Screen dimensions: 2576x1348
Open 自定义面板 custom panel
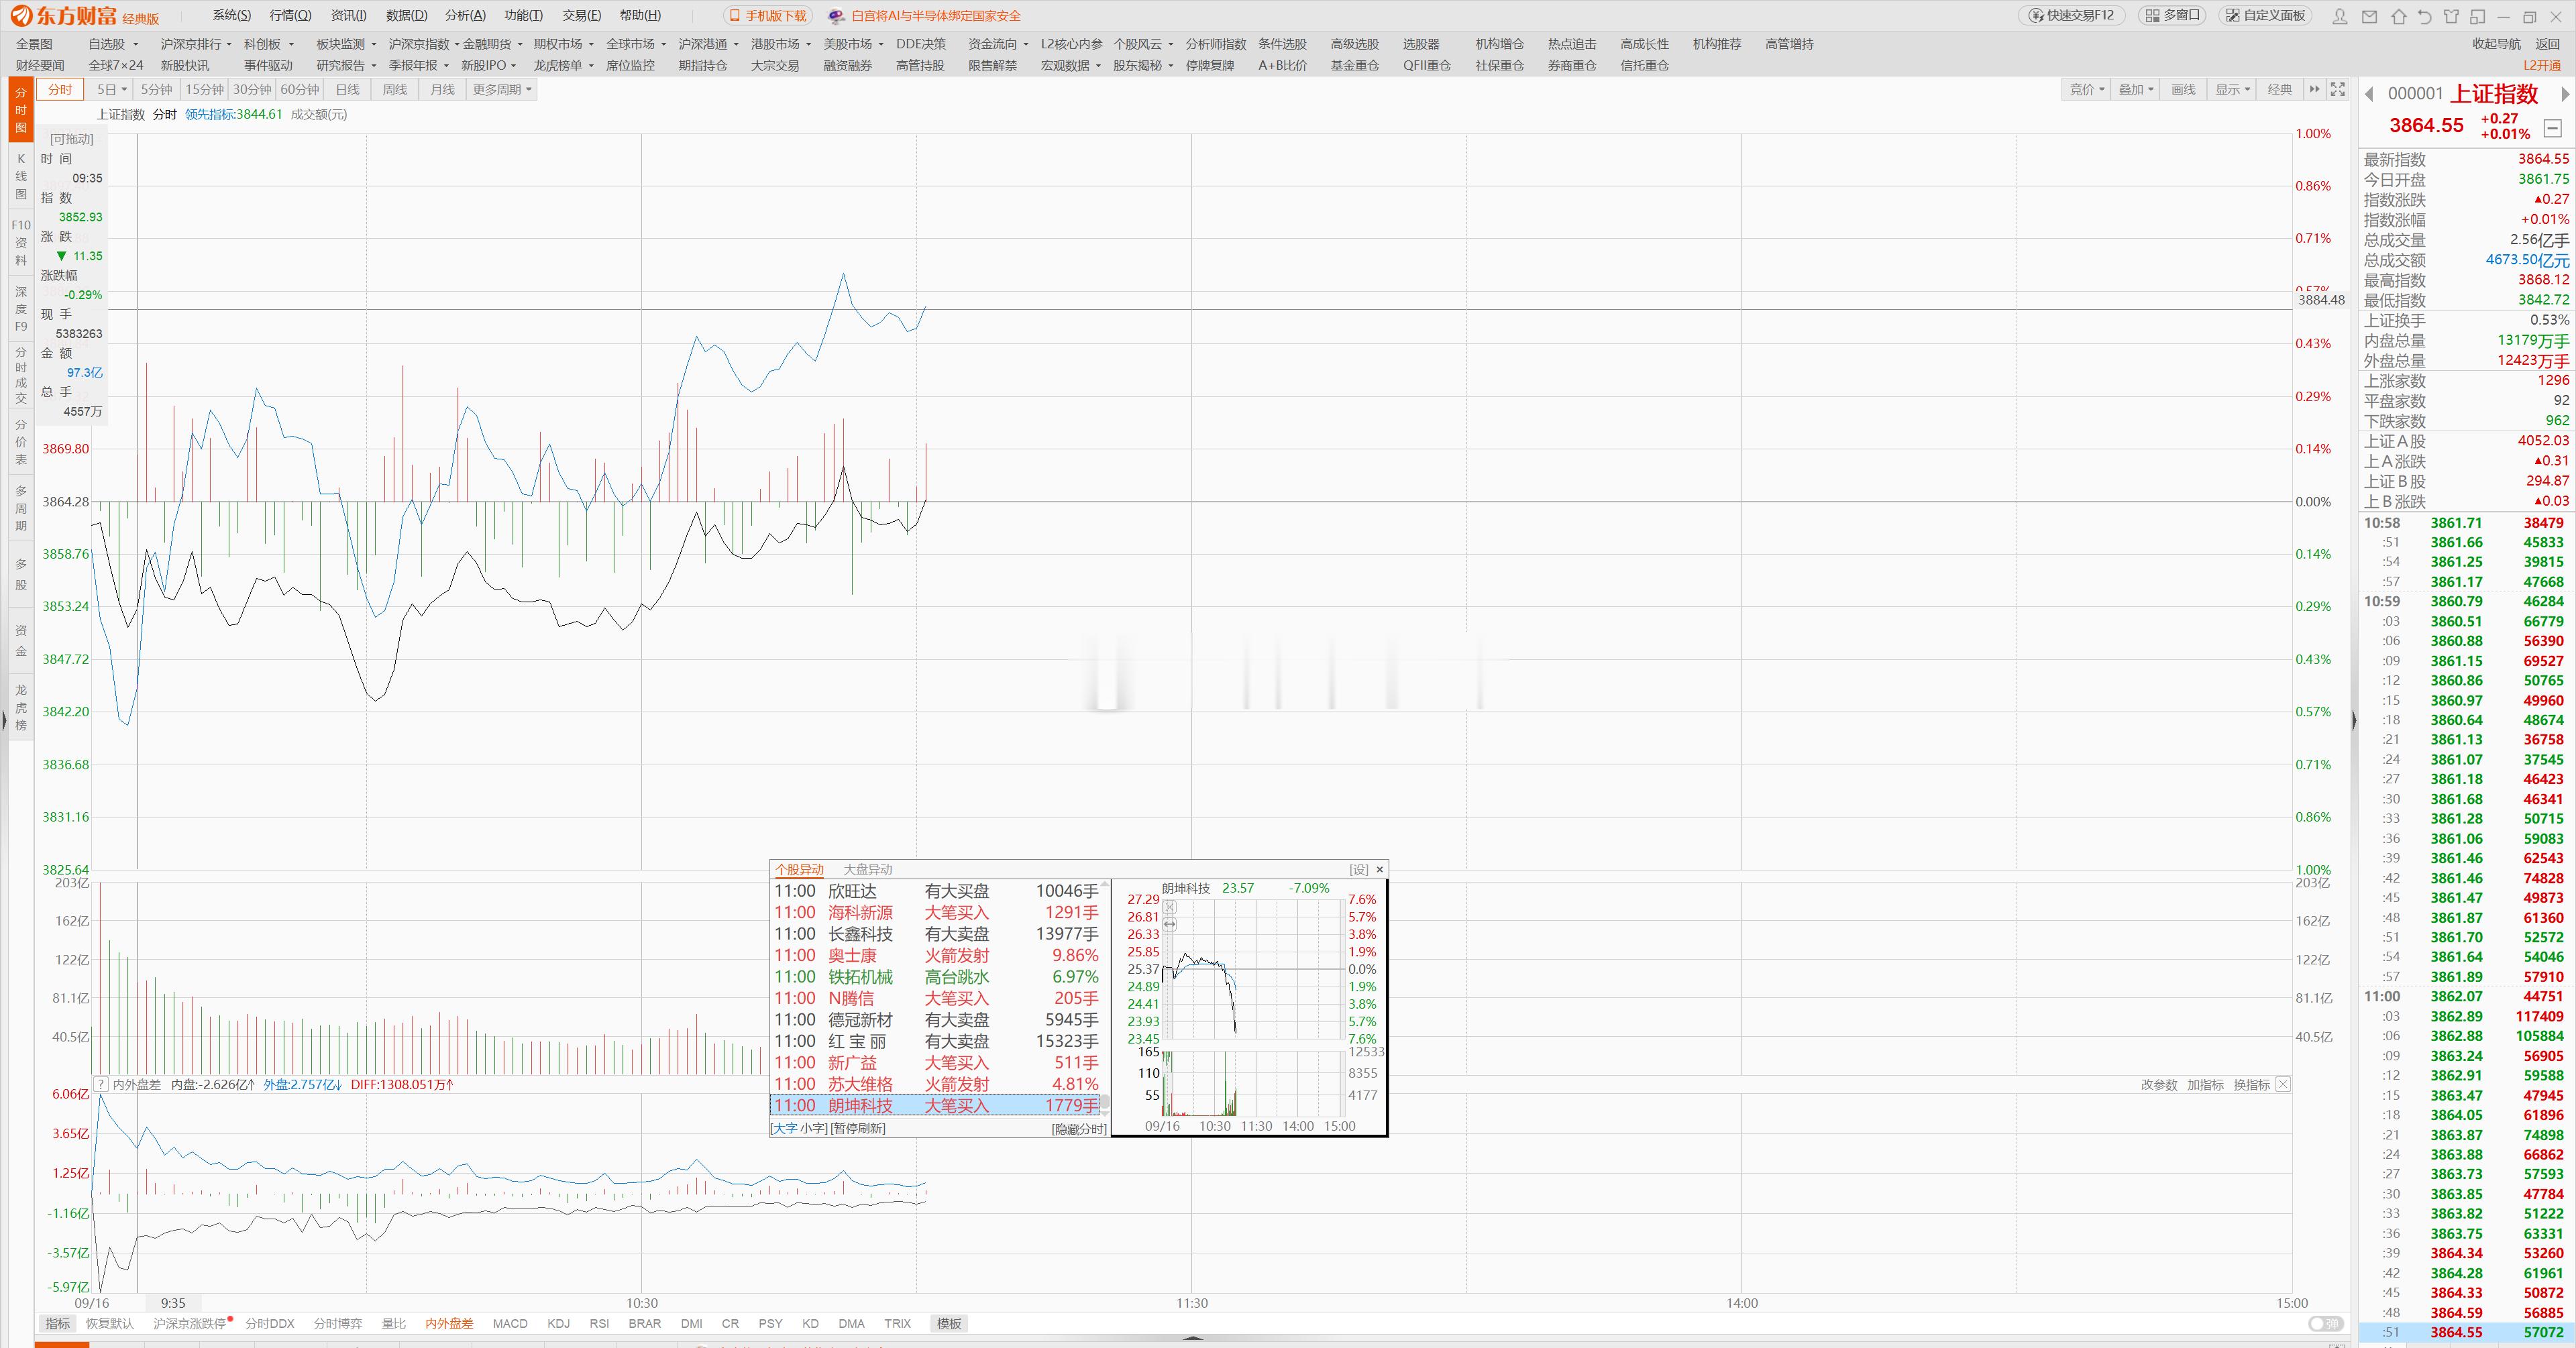click(2265, 15)
